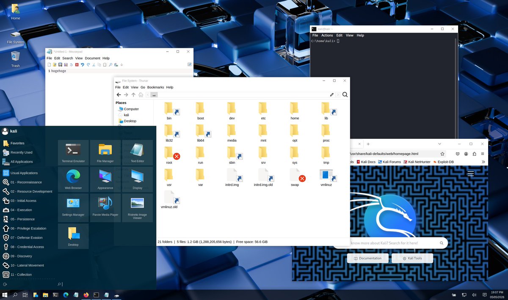Click the Back arrow in Thunar

pos(119,95)
